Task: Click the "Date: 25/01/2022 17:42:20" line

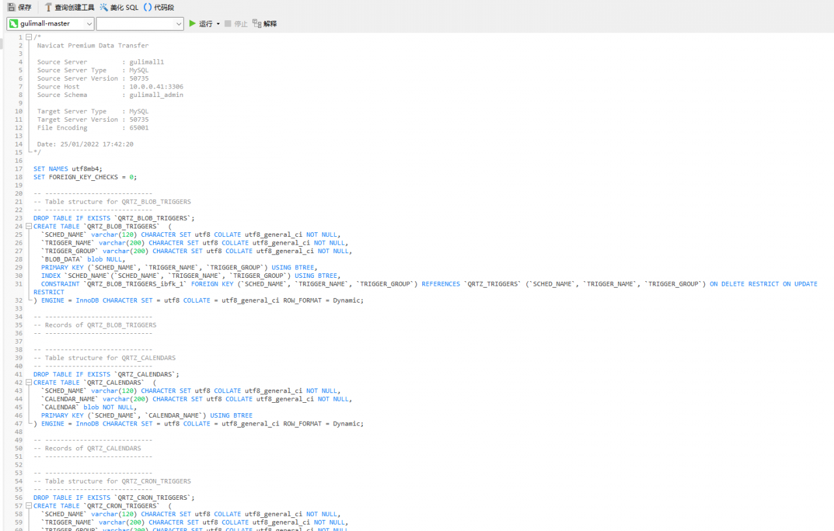Action: (85, 144)
